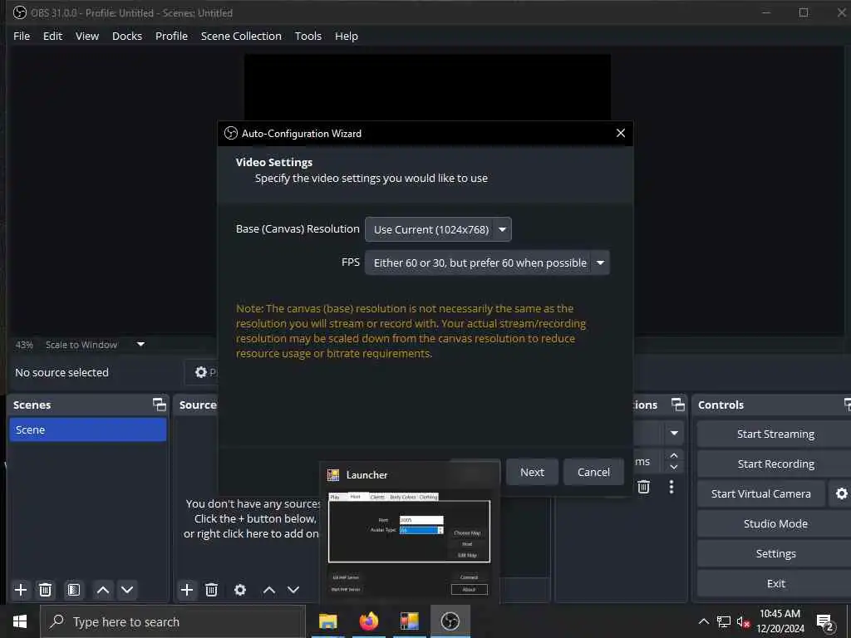Switch to Launcher app taskbar icon
The image size is (851, 638).
[409, 621]
